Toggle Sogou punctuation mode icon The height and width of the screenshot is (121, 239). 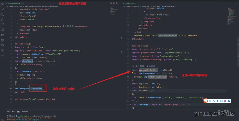coord(214,101)
